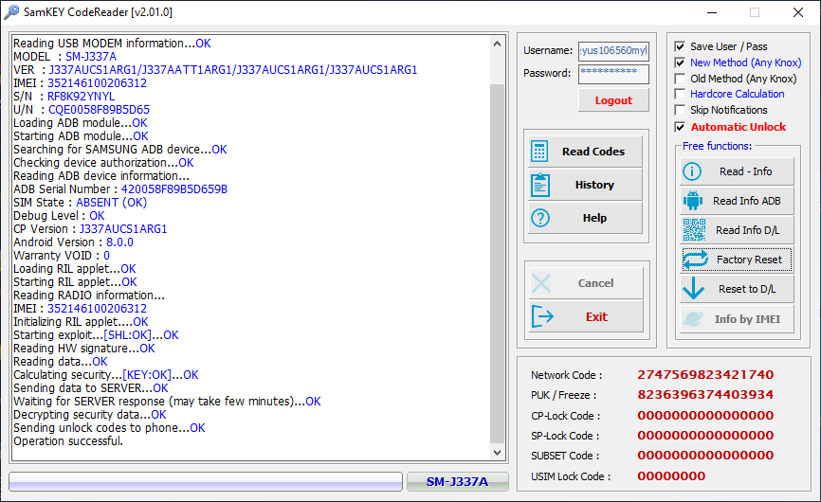Select PUK / Freeze value 8236396374403934
The width and height of the screenshot is (821, 502).
point(705,394)
